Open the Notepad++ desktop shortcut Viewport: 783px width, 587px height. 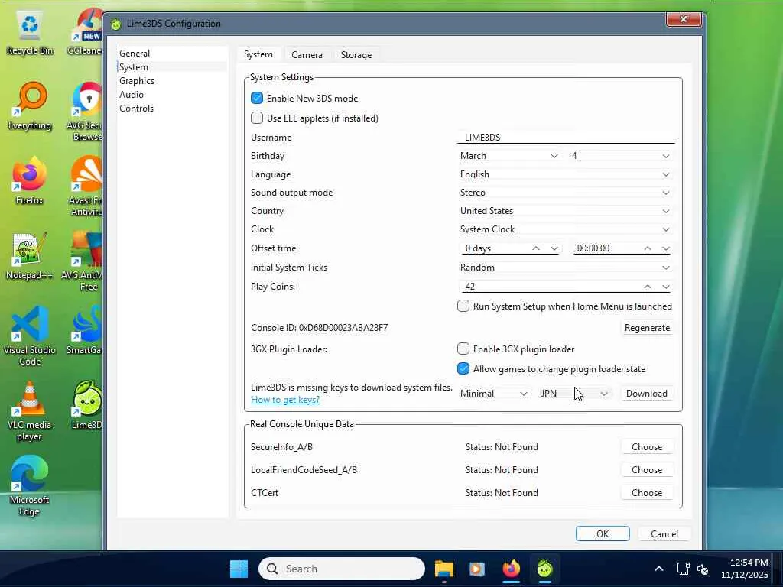(x=30, y=255)
